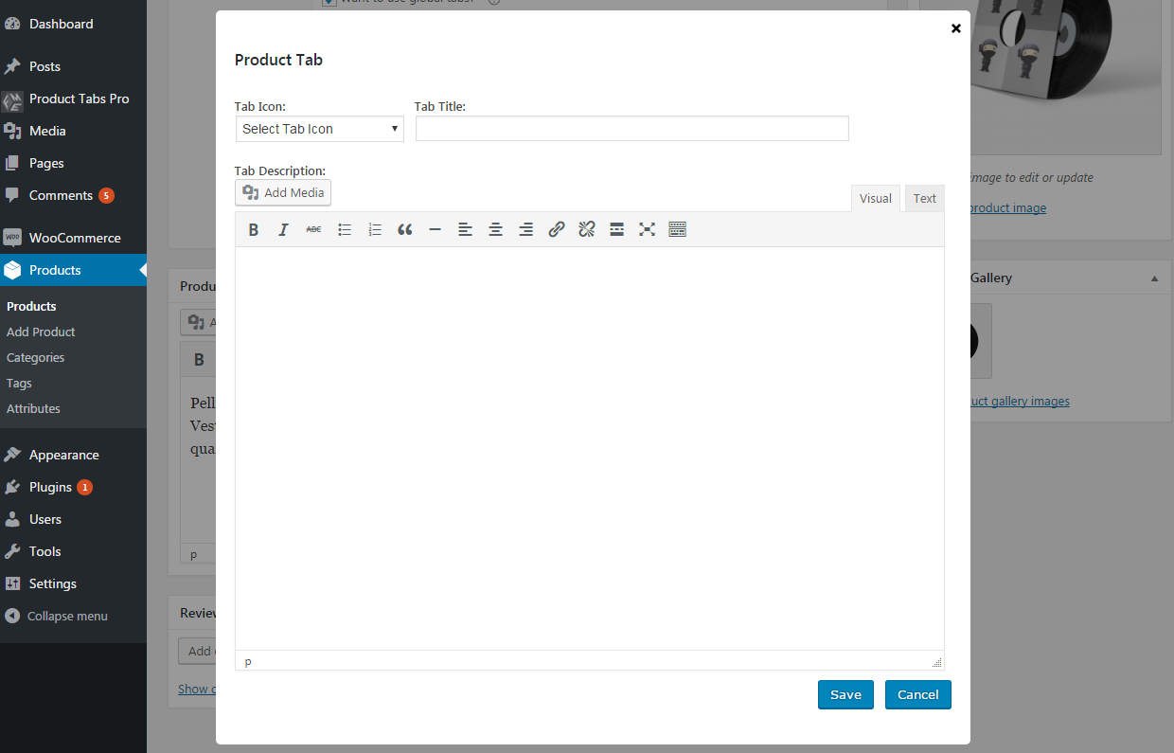This screenshot has height=753, width=1174.
Task: Toggle bold formatting in the editor toolbar
Action: click(254, 229)
